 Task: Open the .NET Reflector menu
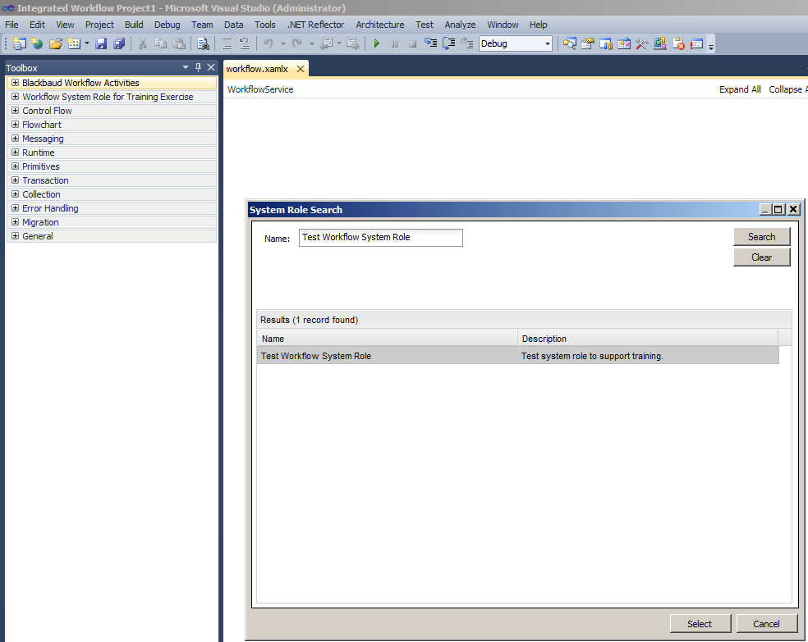coord(315,25)
